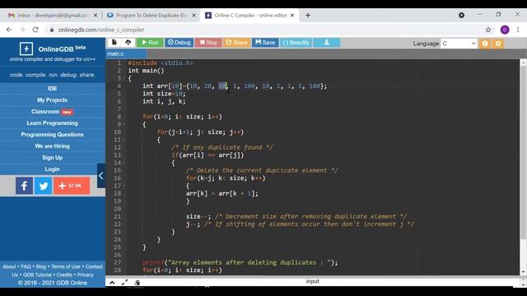This screenshot has width=527, height=296.
Task: Open editor settings gear icon
Action: pyautogui.click(x=498, y=44)
